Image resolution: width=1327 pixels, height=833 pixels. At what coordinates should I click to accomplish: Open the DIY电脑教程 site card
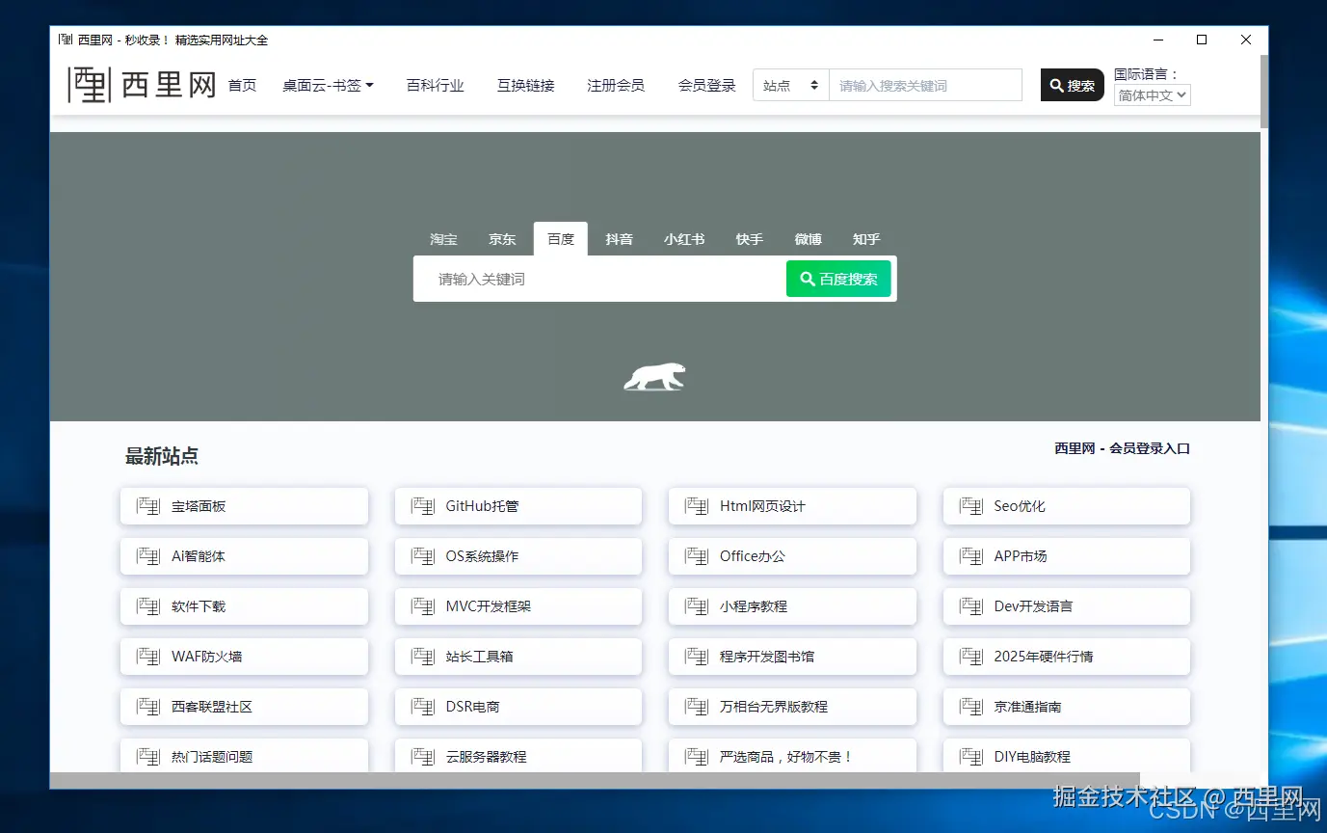click(1067, 755)
